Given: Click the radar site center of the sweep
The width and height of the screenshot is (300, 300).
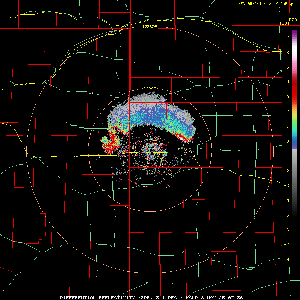Looking at the screenshot, I should [x=150, y=150].
